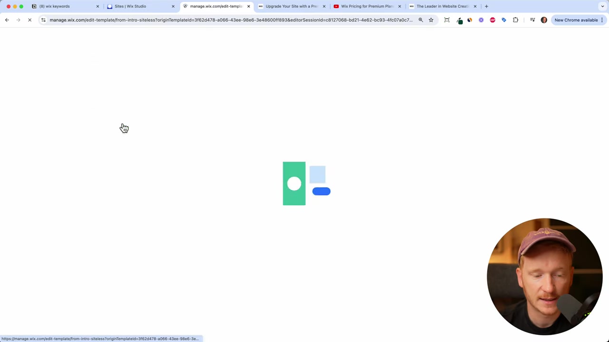Open the ABP ad blocker extension
Screen dimensions: 609x342
(492, 20)
